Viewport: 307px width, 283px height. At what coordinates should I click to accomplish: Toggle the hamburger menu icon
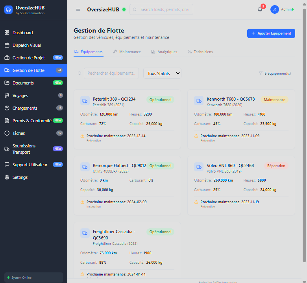click(78, 9)
